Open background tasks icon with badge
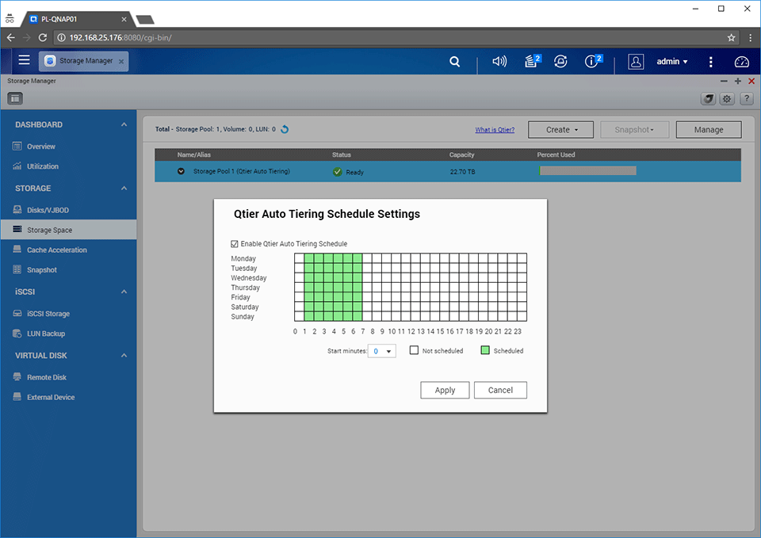Viewport: 761px width, 538px height. point(533,61)
